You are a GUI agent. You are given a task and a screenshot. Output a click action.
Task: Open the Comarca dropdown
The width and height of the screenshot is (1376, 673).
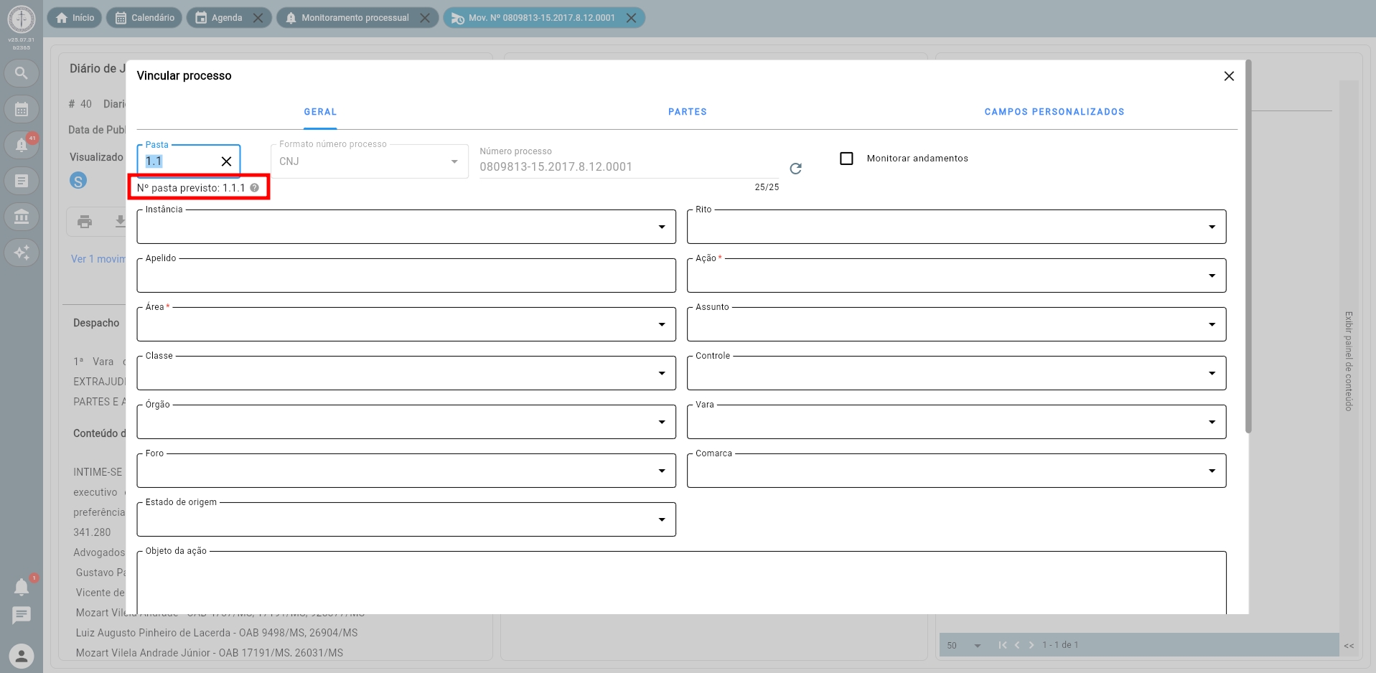(x=1212, y=471)
